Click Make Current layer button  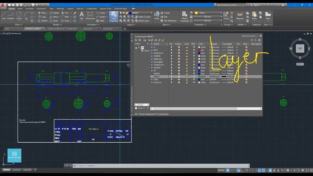142,17
